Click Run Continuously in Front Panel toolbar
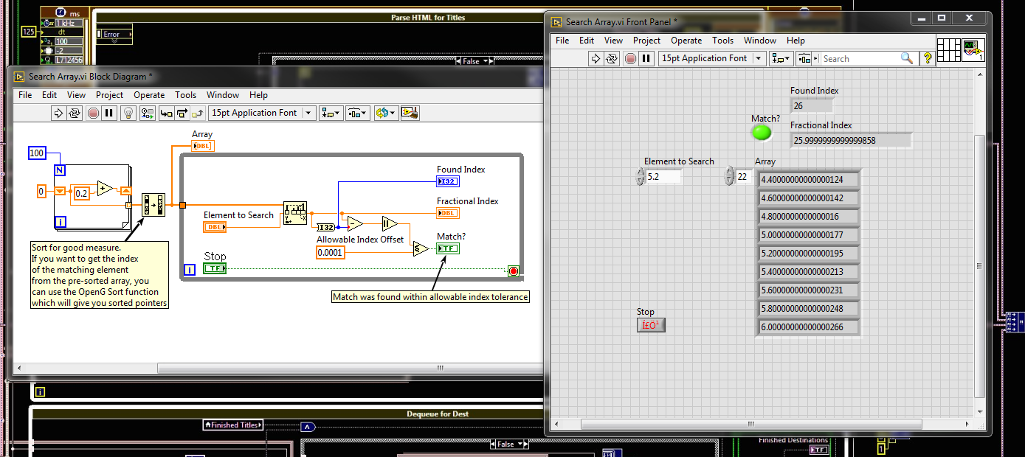The height and width of the screenshot is (457, 1025). click(612, 58)
